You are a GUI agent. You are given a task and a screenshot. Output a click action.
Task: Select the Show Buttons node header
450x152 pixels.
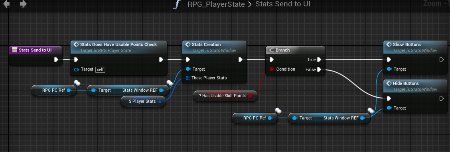tap(415, 47)
